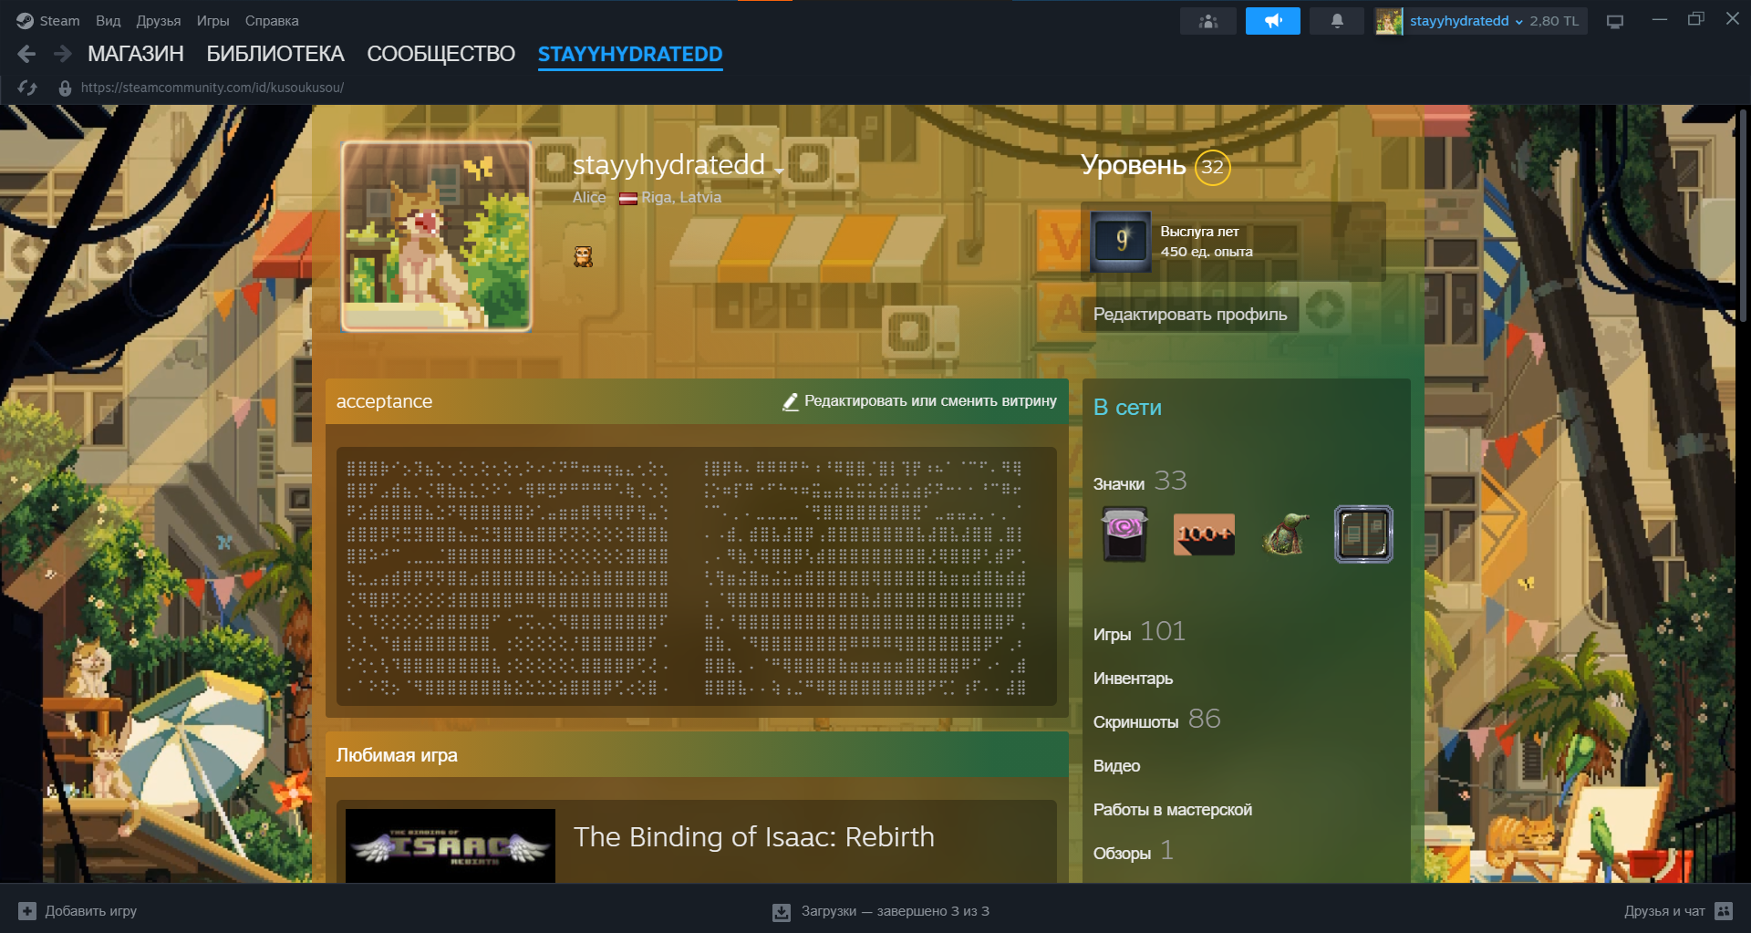Open the Инвентарь link
Screen dimensions: 1751x933
pos(1133,679)
